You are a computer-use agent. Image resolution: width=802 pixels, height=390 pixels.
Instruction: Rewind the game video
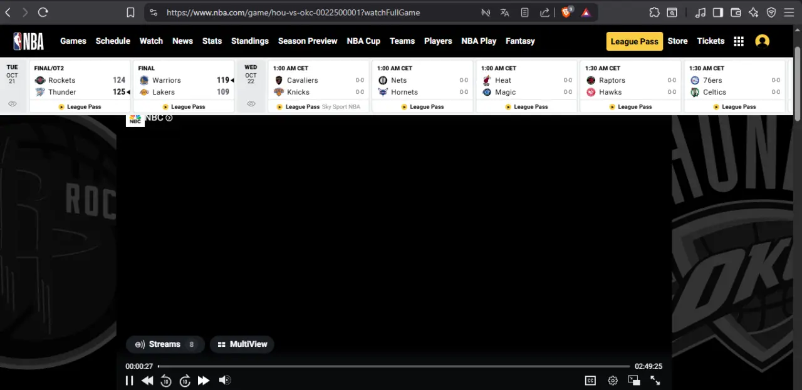tap(147, 380)
